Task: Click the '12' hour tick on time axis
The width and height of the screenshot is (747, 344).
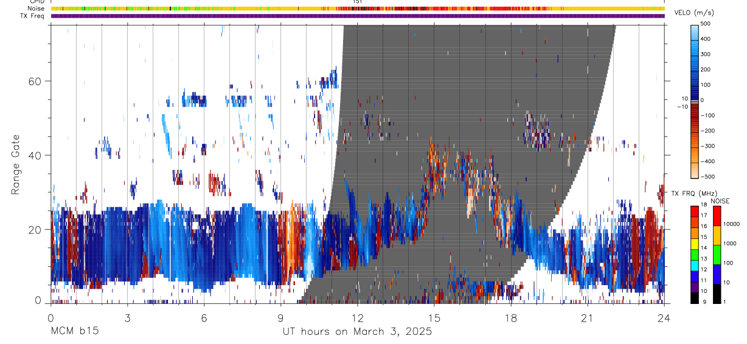Action: (x=357, y=317)
